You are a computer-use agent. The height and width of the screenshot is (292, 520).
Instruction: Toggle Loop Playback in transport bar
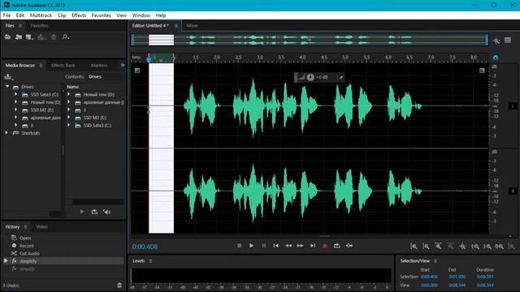(337, 246)
